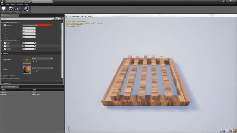
Task: Open the Details view options eye icon
Action: tap(60, 19)
